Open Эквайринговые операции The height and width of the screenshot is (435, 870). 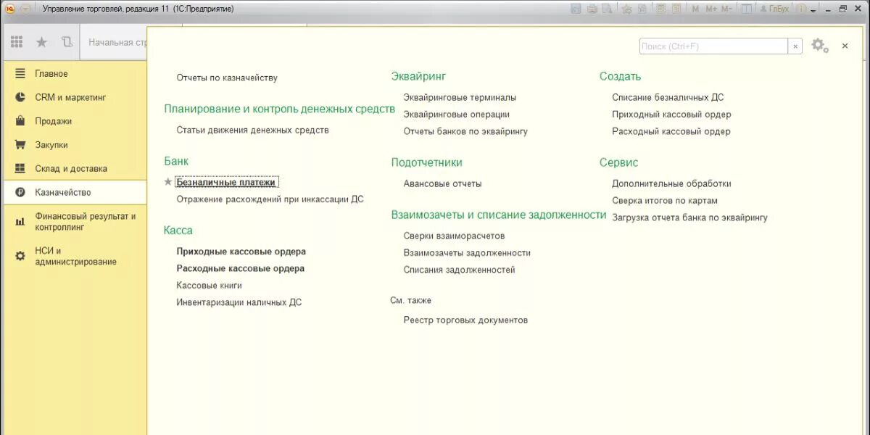click(456, 115)
